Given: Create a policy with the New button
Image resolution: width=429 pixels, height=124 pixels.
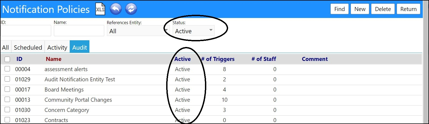Looking at the screenshot, I should tap(360, 9).
